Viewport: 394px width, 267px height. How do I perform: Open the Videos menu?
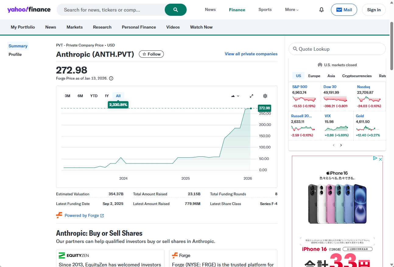click(173, 27)
